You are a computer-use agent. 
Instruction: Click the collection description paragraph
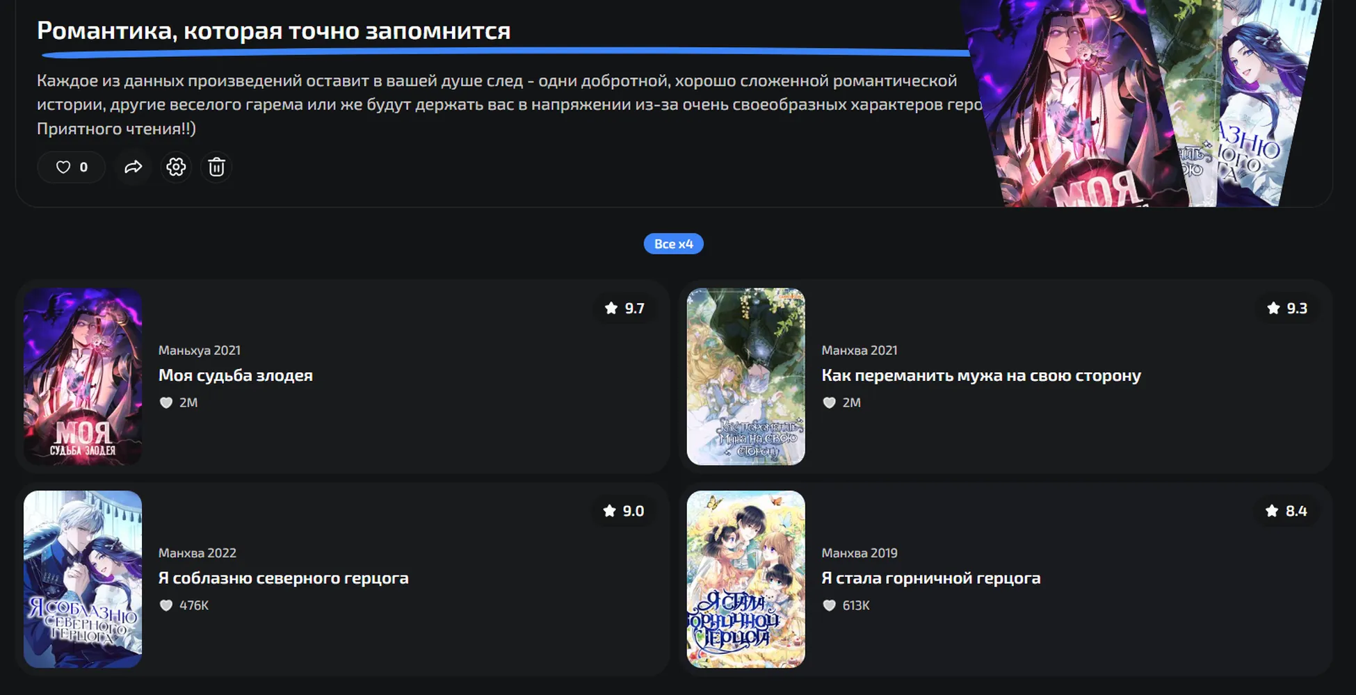(x=510, y=104)
